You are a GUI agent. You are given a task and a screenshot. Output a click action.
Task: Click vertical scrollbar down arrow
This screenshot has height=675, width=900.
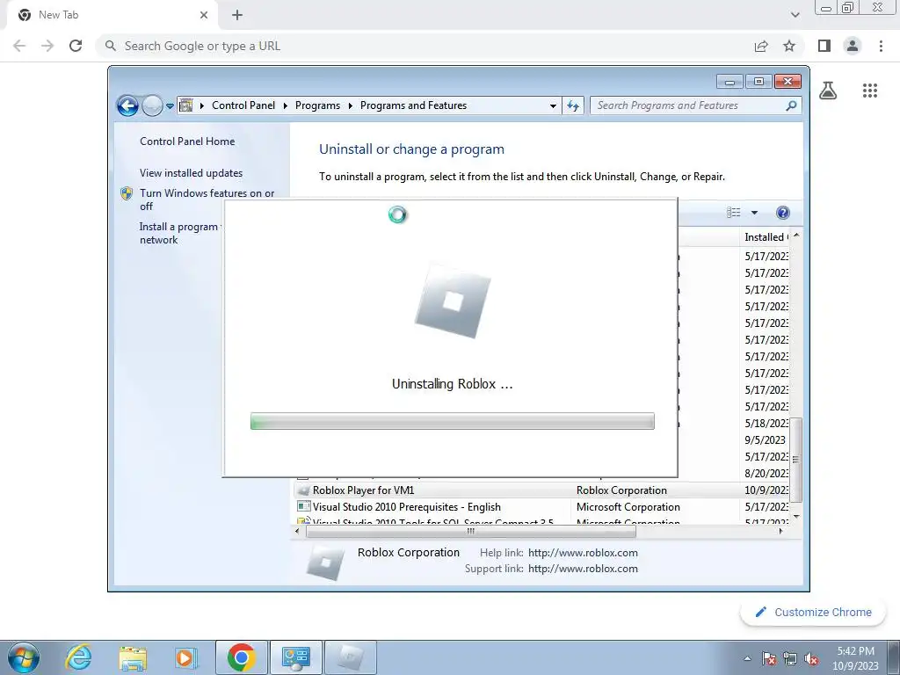(x=796, y=517)
